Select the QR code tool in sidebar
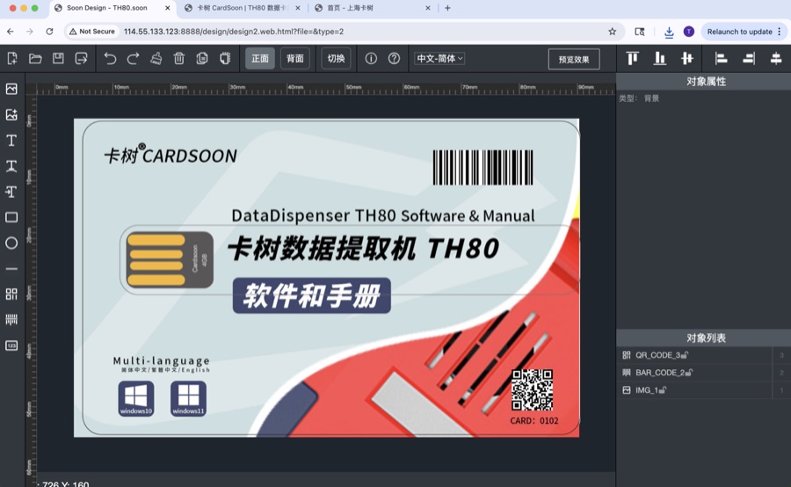 [x=11, y=294]
